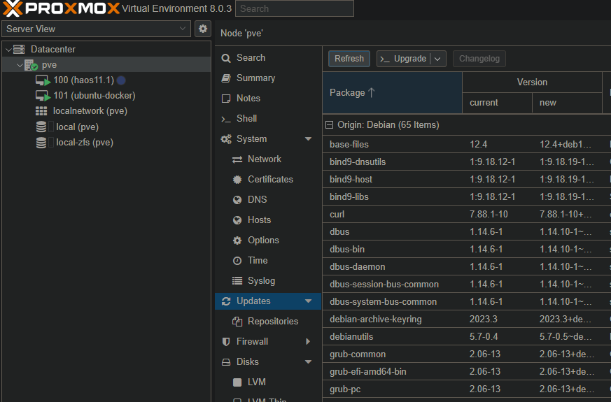Open the Server View dropdown

pos(183,29)
